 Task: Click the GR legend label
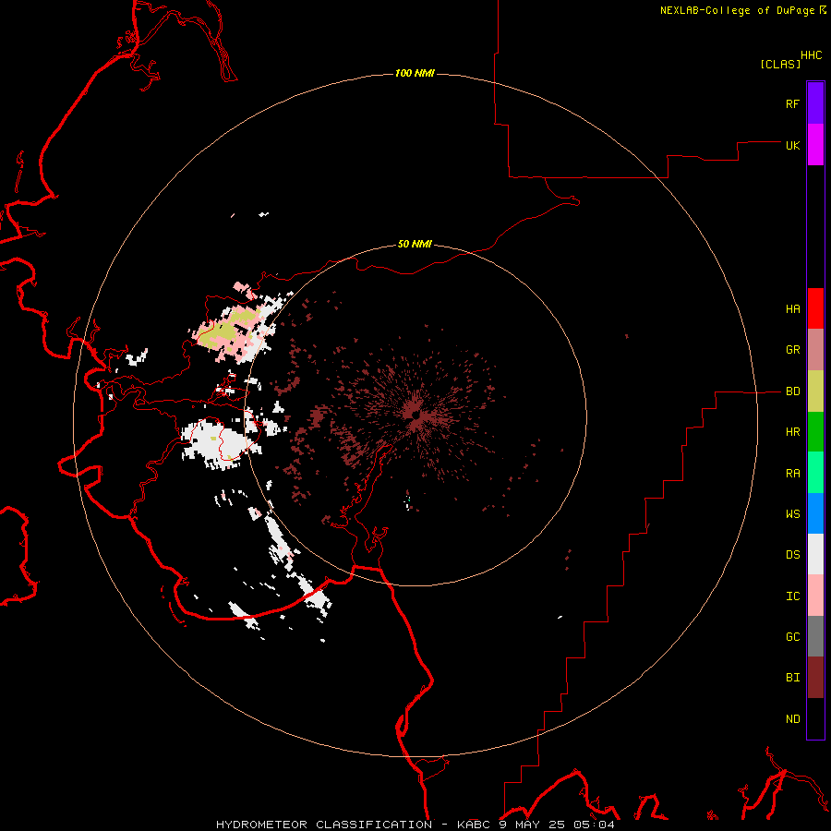tap(792, 350)
